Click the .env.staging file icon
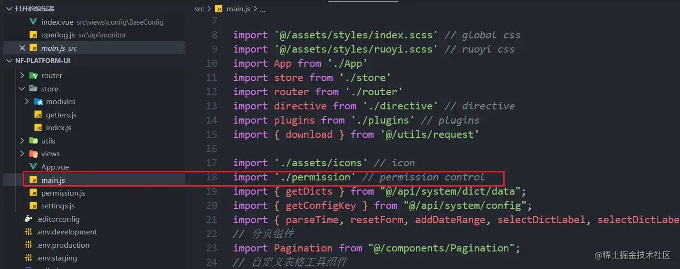 (29, 258)
